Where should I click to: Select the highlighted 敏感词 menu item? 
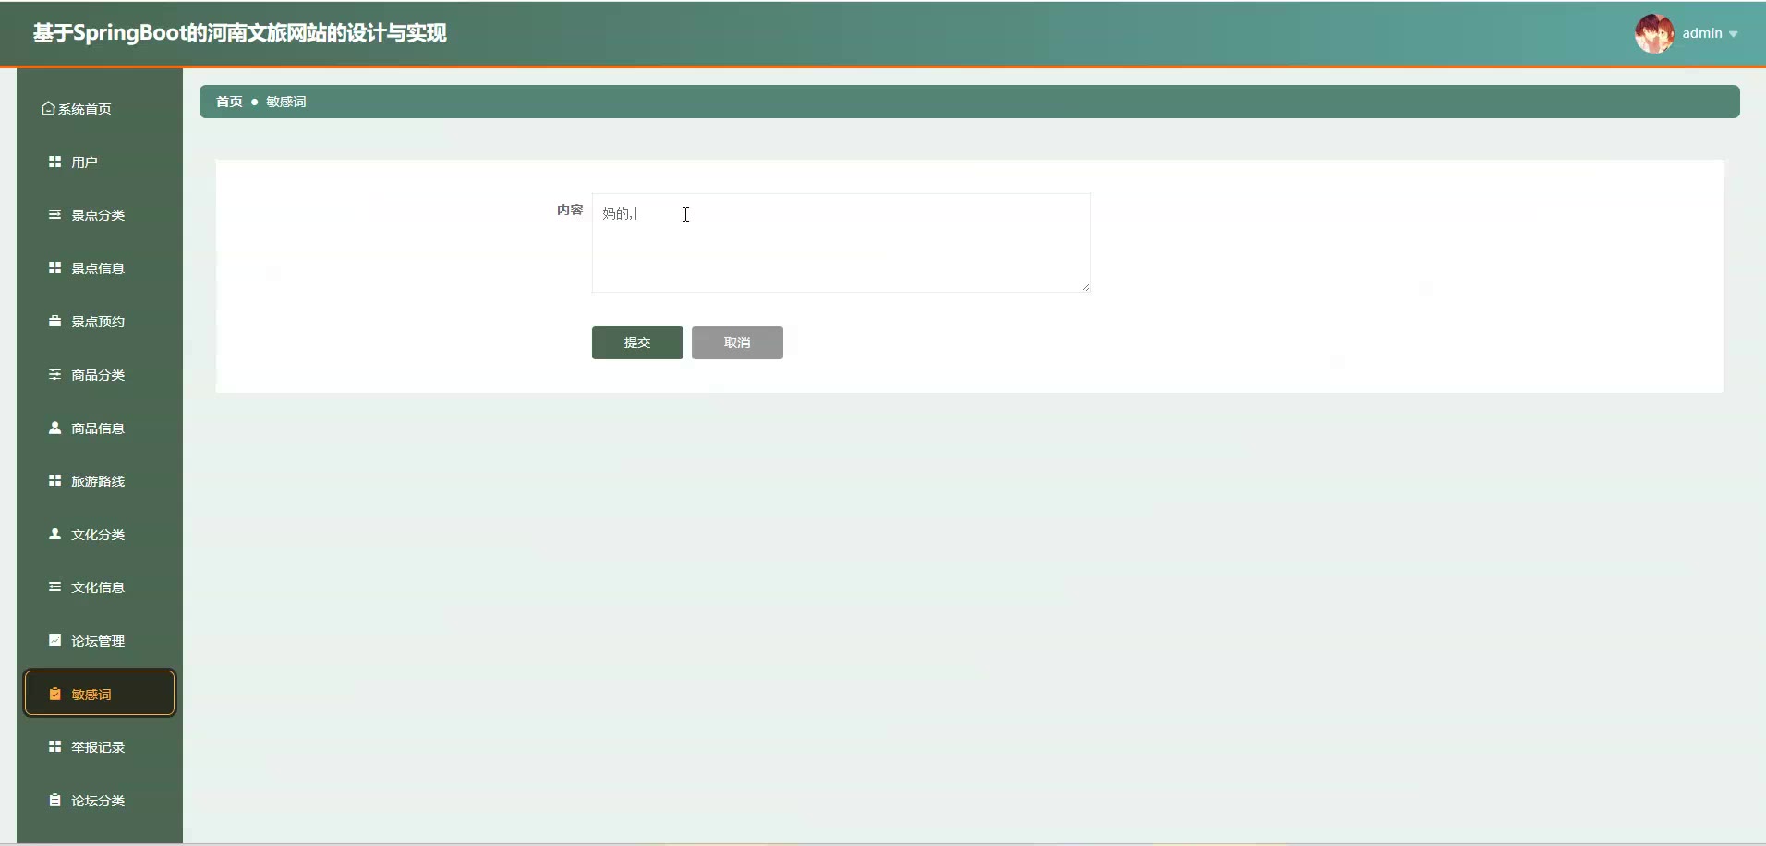click(x=100, y=694)
